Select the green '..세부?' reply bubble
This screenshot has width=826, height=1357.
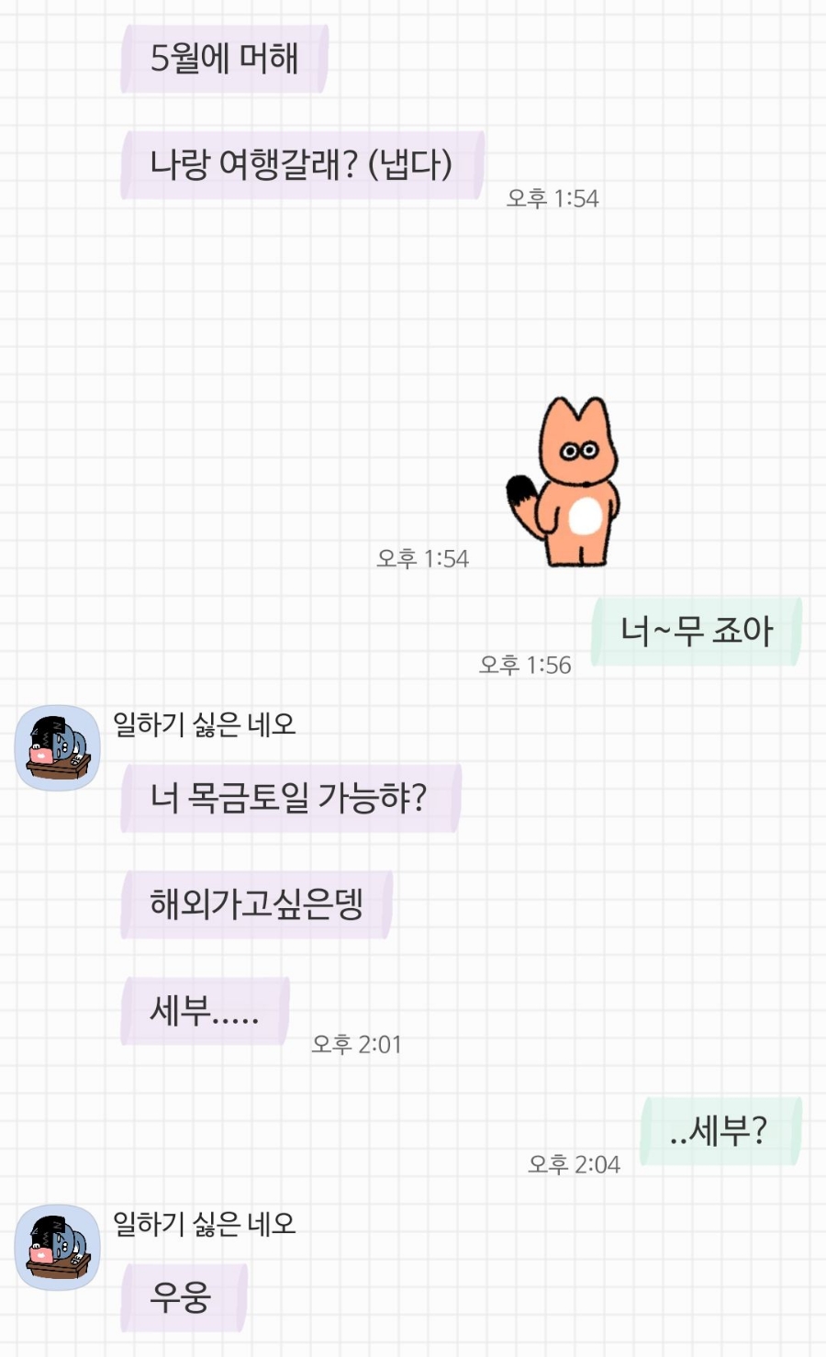click(x=720, y=1131)
